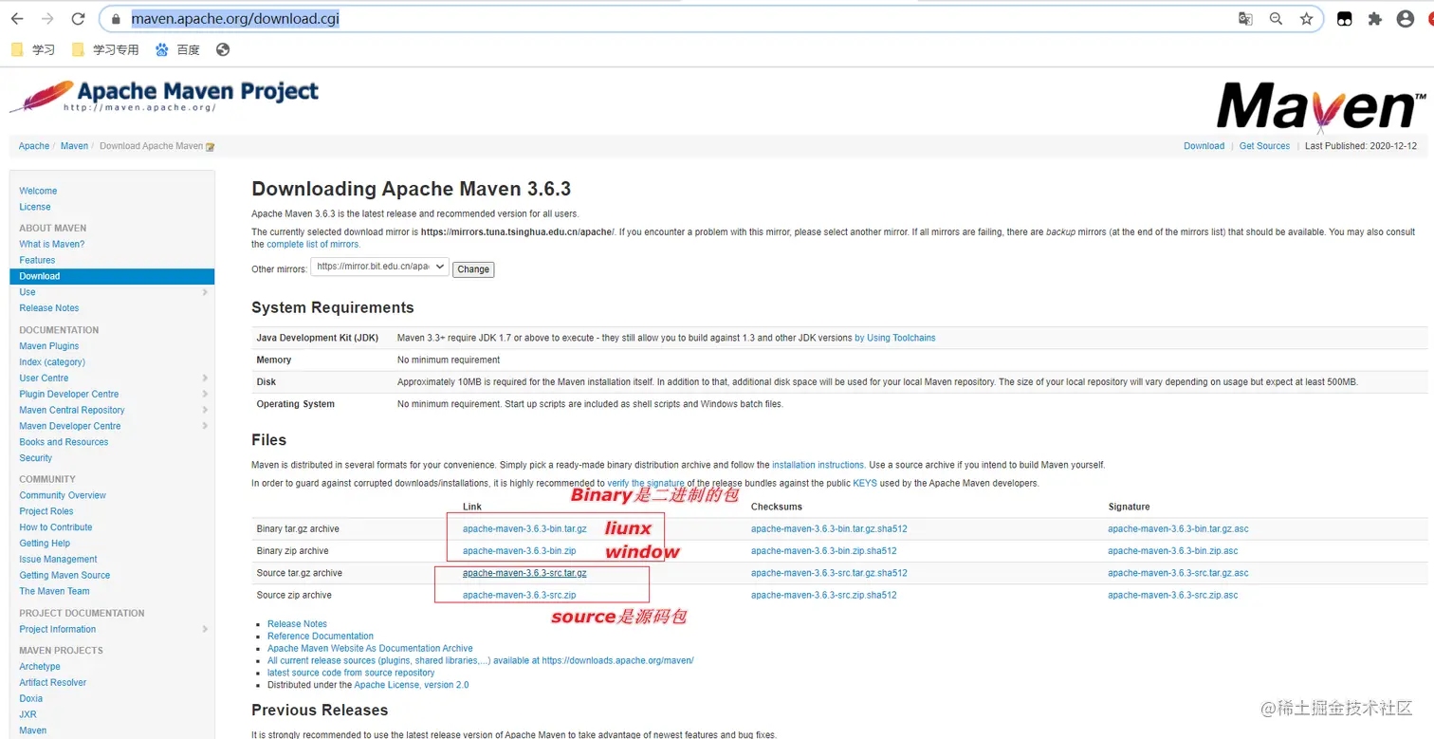Click the Get Sources link

1264,146
